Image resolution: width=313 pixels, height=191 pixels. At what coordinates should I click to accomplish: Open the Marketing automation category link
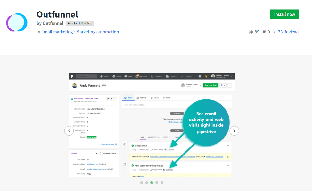pyautogui.click(x=97, y=32)
